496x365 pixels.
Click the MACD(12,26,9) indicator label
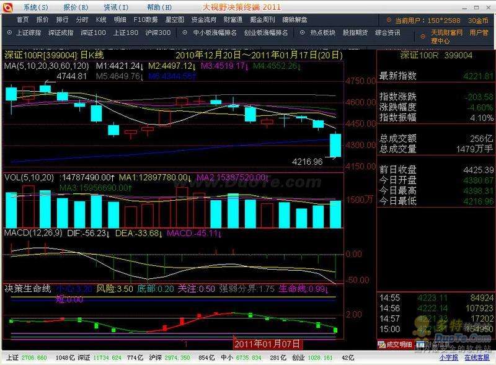(x=33, y=234)
